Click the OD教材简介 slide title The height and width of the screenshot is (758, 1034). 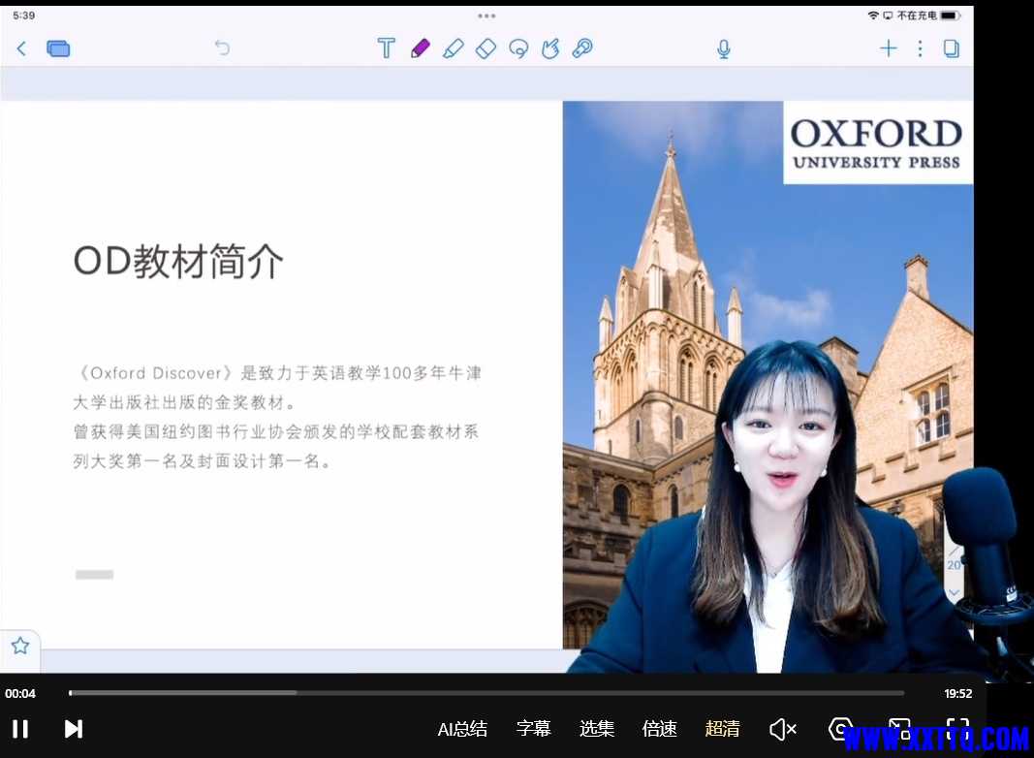(x=178, y=262)
